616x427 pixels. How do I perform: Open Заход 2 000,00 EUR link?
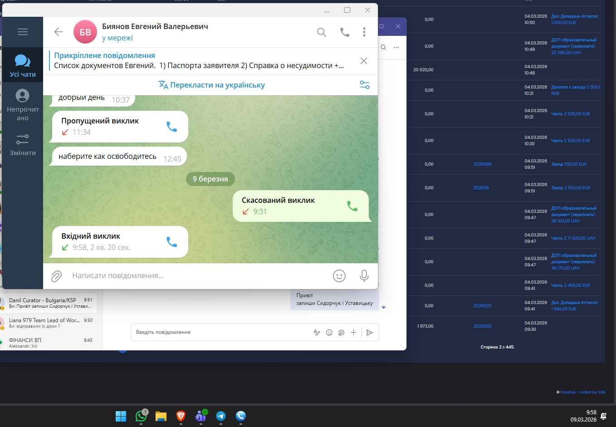[571, 188]
